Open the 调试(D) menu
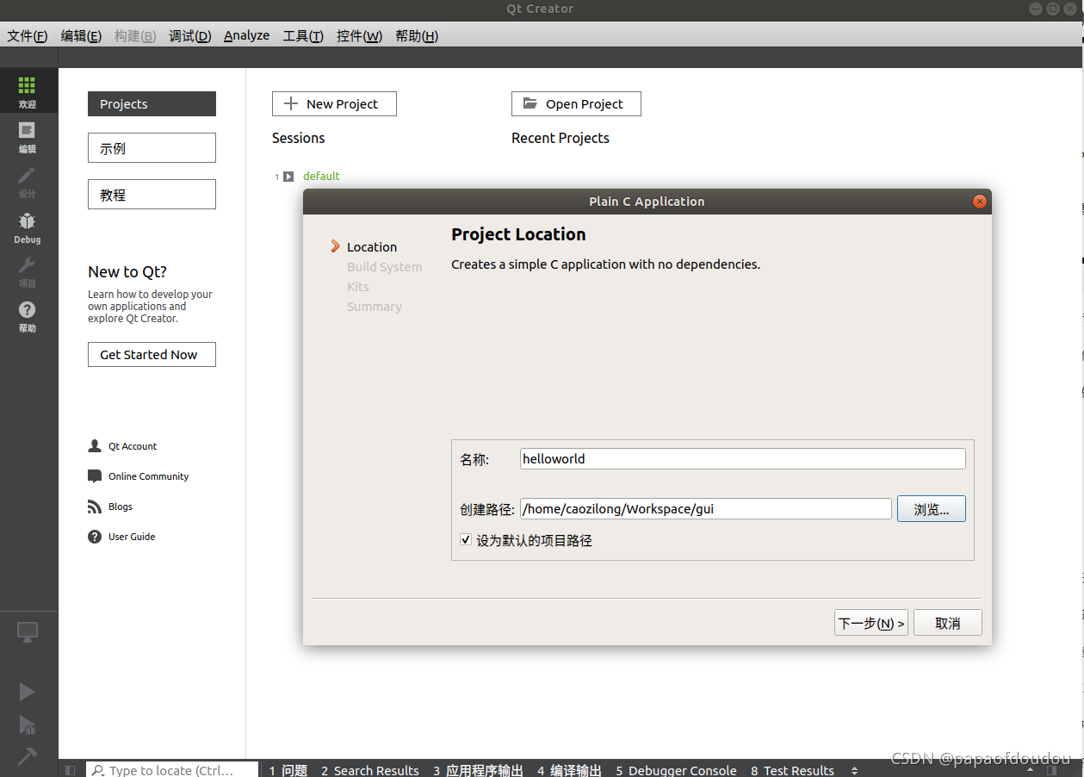The height and width of the screenshot is (777, 1084). (190, 36)
